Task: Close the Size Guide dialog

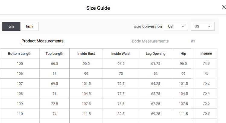Action: pos(224,8)
